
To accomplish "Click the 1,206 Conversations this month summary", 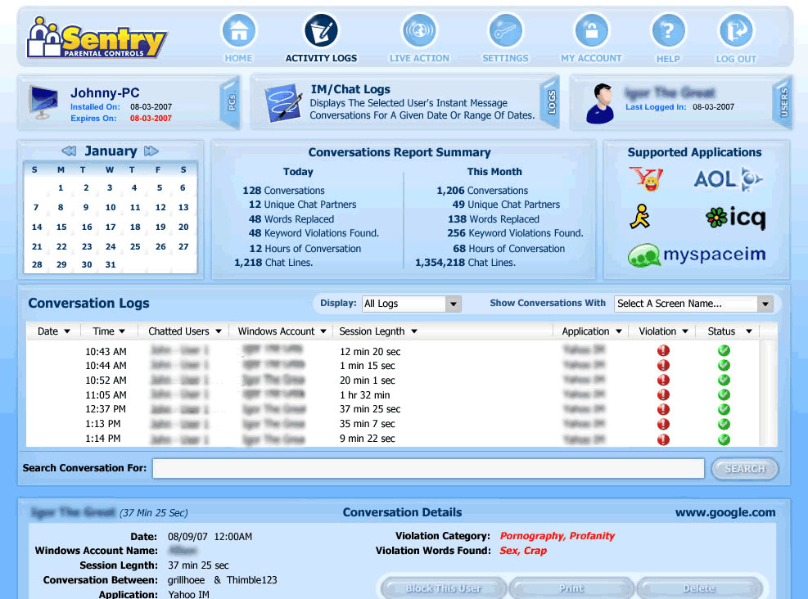I will point(482,190).
